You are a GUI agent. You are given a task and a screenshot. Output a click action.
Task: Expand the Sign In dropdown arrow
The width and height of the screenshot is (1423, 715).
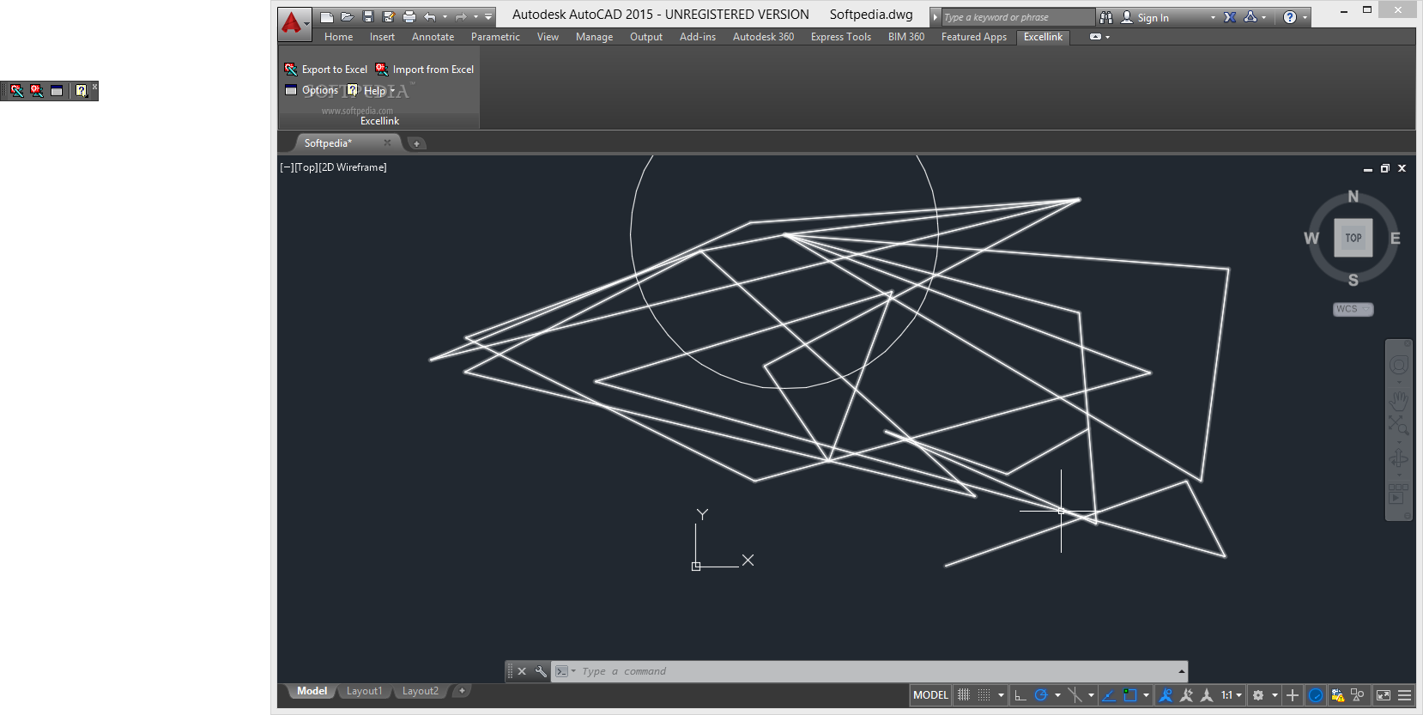pyautogui.click(x=1213, y=18)
